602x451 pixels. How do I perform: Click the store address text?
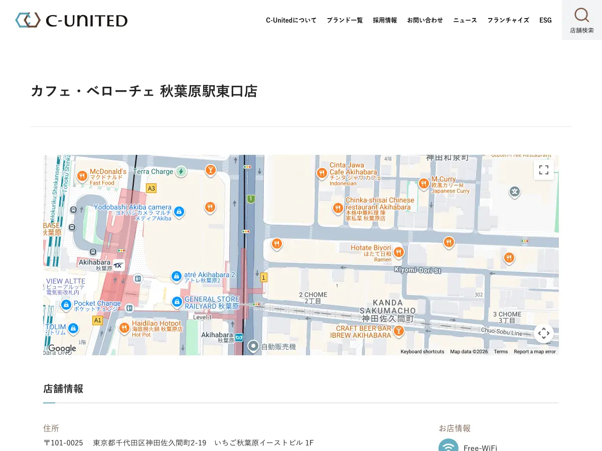click(178, 442)
